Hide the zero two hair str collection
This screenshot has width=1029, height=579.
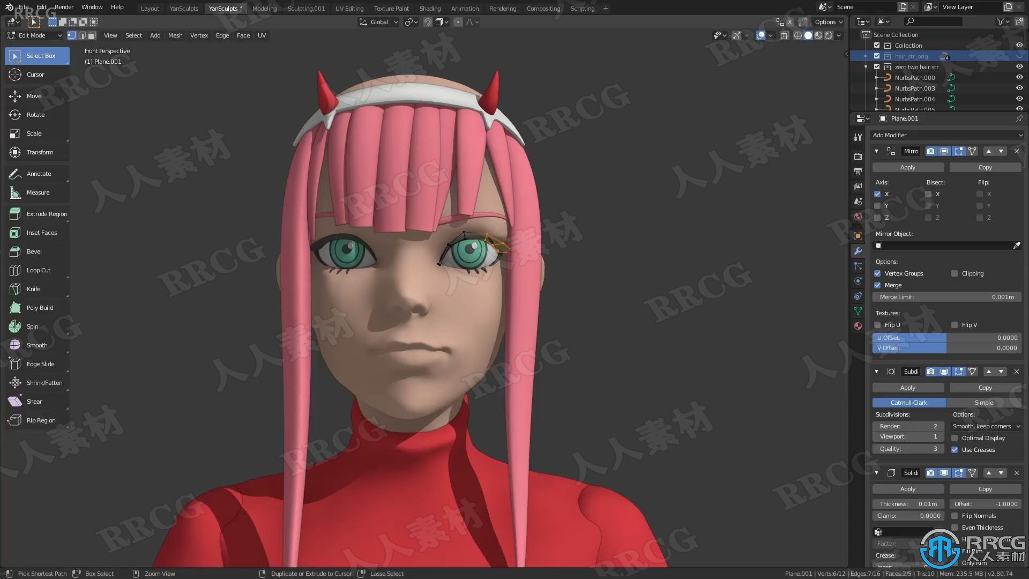click(x=1019, y=66)
